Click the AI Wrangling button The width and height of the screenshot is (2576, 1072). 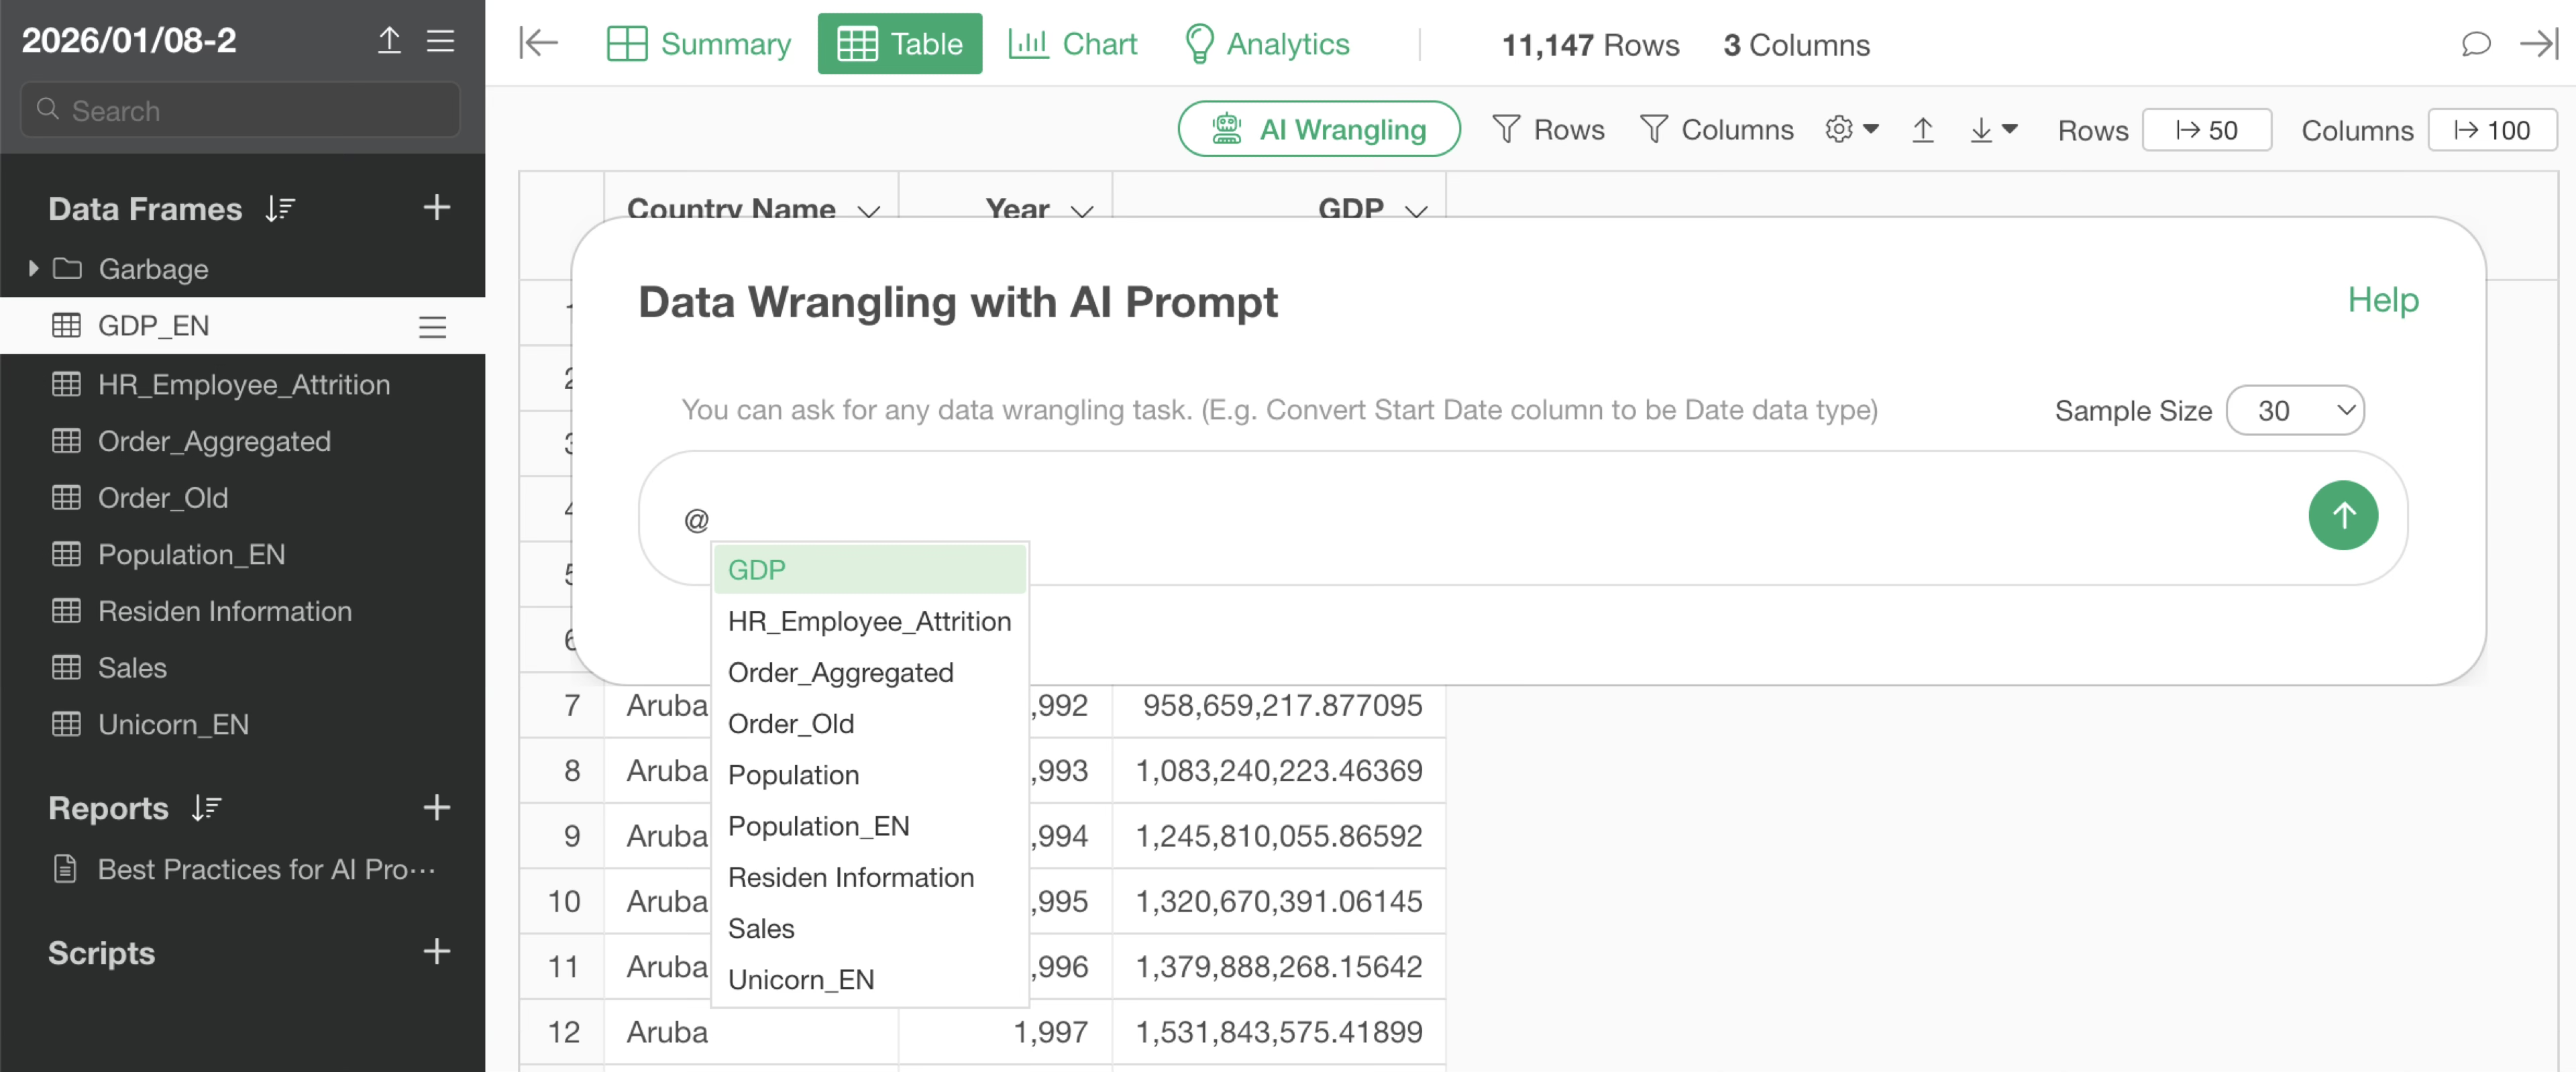[x=1318, y=130]
